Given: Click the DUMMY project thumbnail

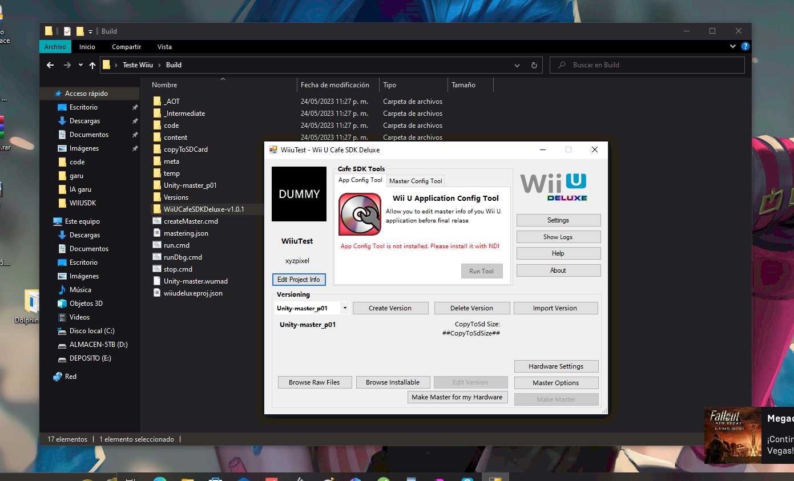Looking at the screenshot, I should pyautogui.click(x=299, y=194).
